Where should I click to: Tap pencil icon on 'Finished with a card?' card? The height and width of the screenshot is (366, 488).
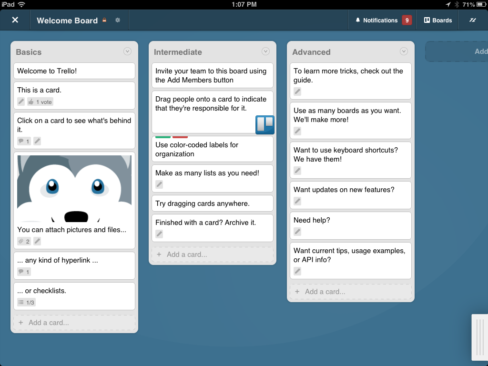pyautogui.click(x=159, y=234)
